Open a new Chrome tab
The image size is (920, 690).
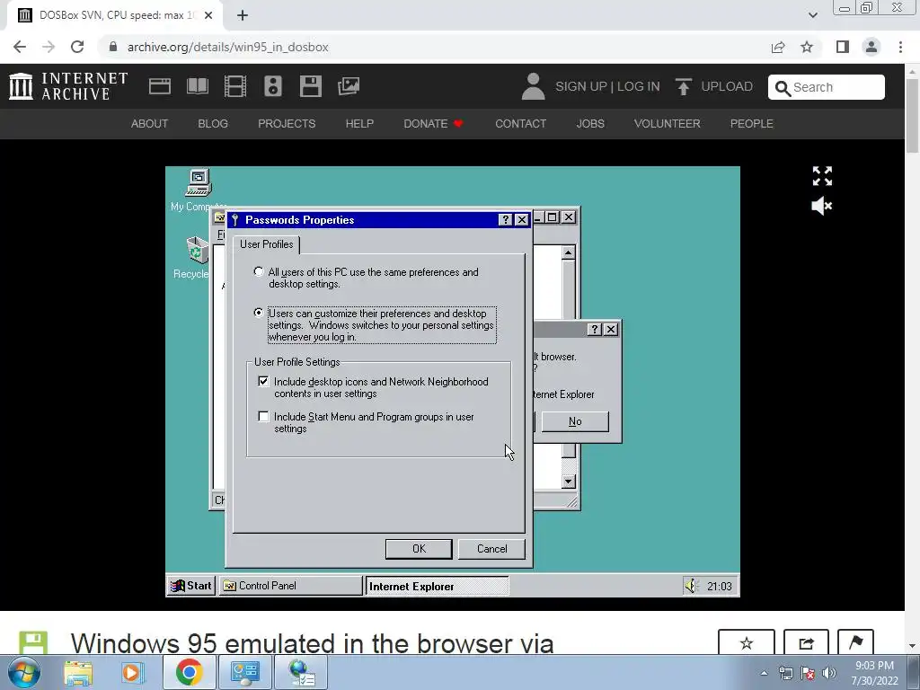pyautogui.click(x=243, y=15)
